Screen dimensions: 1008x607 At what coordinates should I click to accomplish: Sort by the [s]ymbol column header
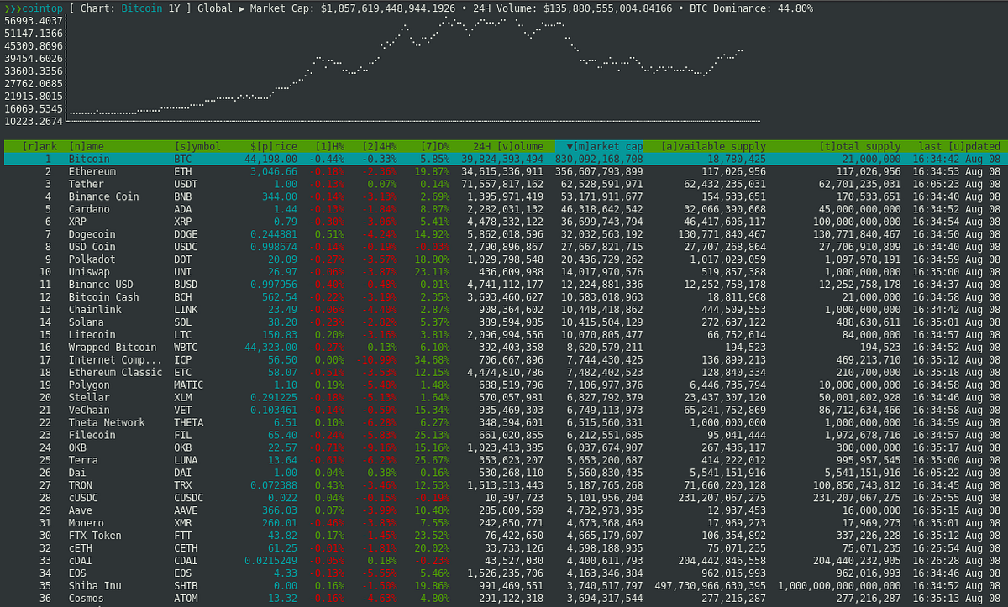coord(197,146)
